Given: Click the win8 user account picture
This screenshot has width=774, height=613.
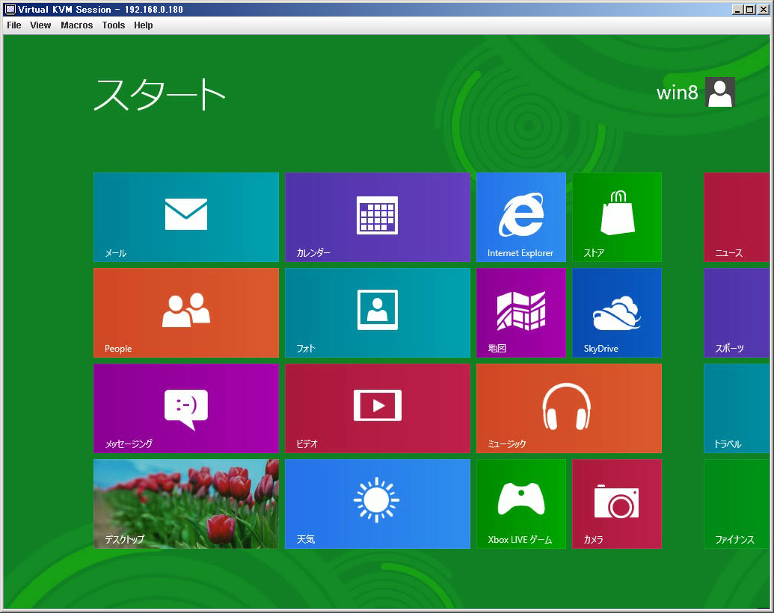Looking at the screenshot, I should [x=720, y=92].
